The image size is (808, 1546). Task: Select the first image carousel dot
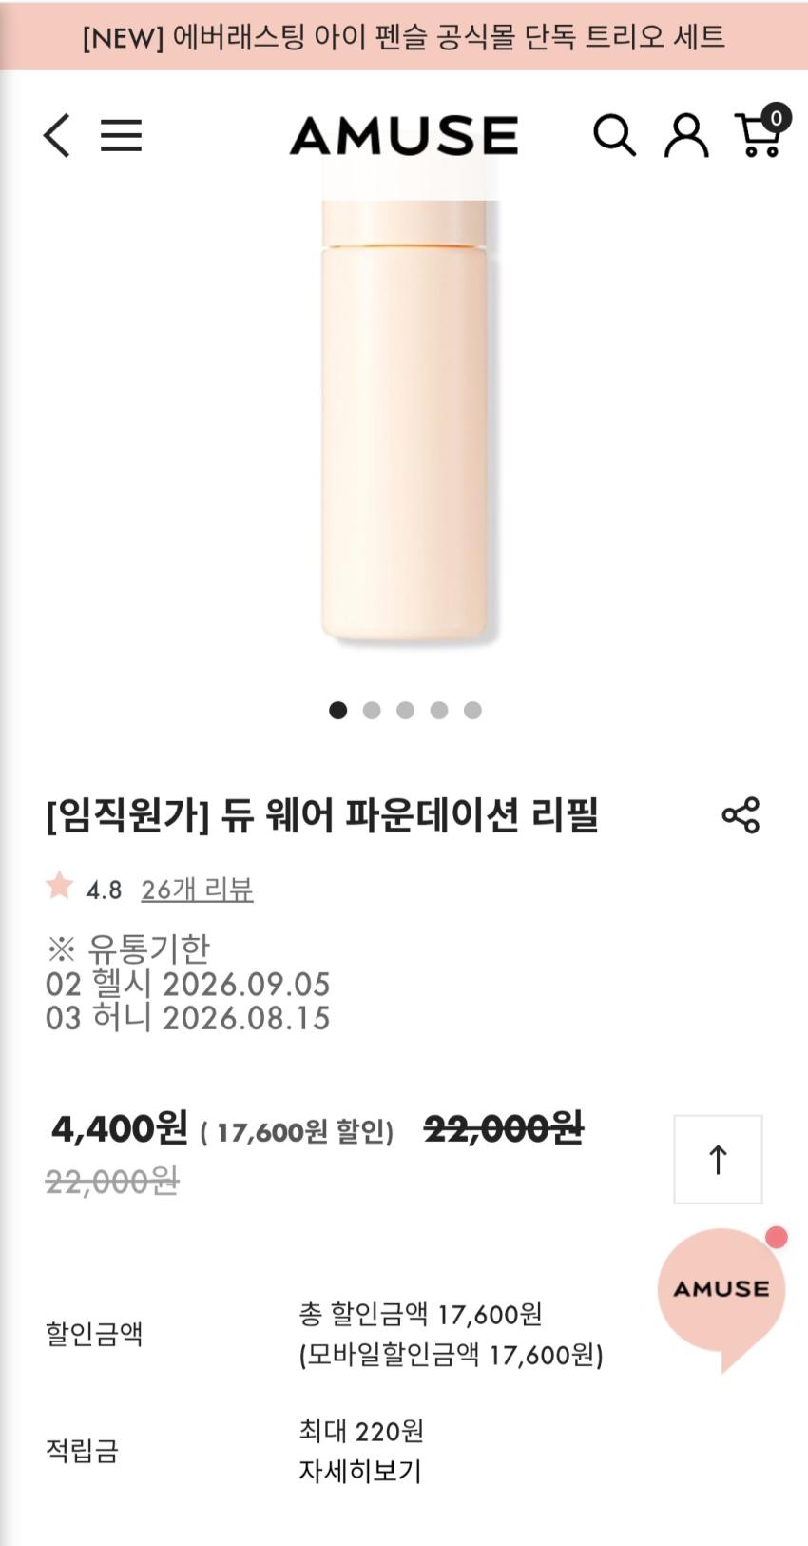tap(337, 710)
